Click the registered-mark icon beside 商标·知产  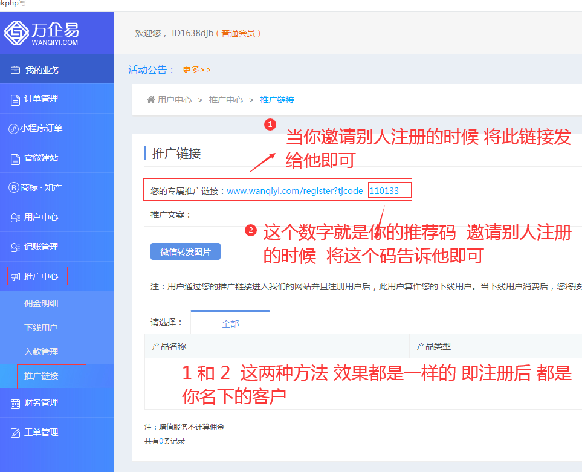point(13,187)
